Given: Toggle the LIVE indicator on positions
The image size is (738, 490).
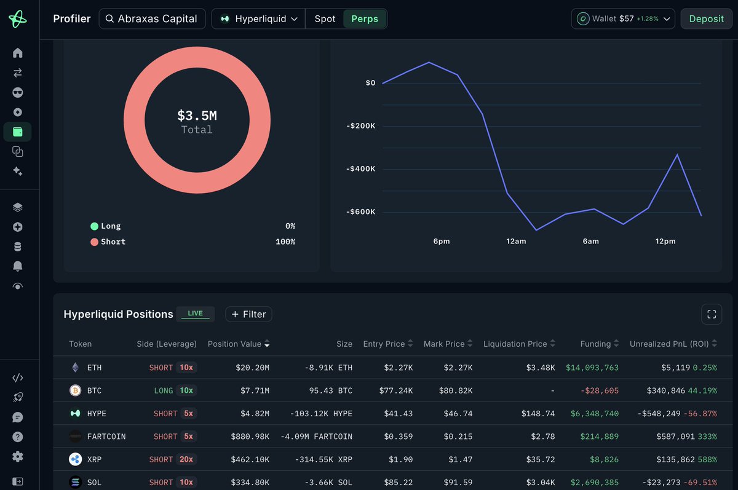Looking at the screenshot, I should [x=195, y=314].
